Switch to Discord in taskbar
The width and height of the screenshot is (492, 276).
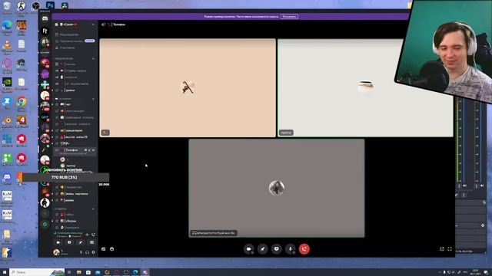145,272
